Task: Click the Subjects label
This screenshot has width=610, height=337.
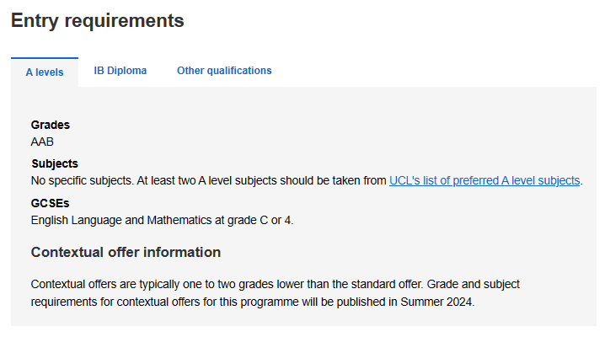Action: 55,163
